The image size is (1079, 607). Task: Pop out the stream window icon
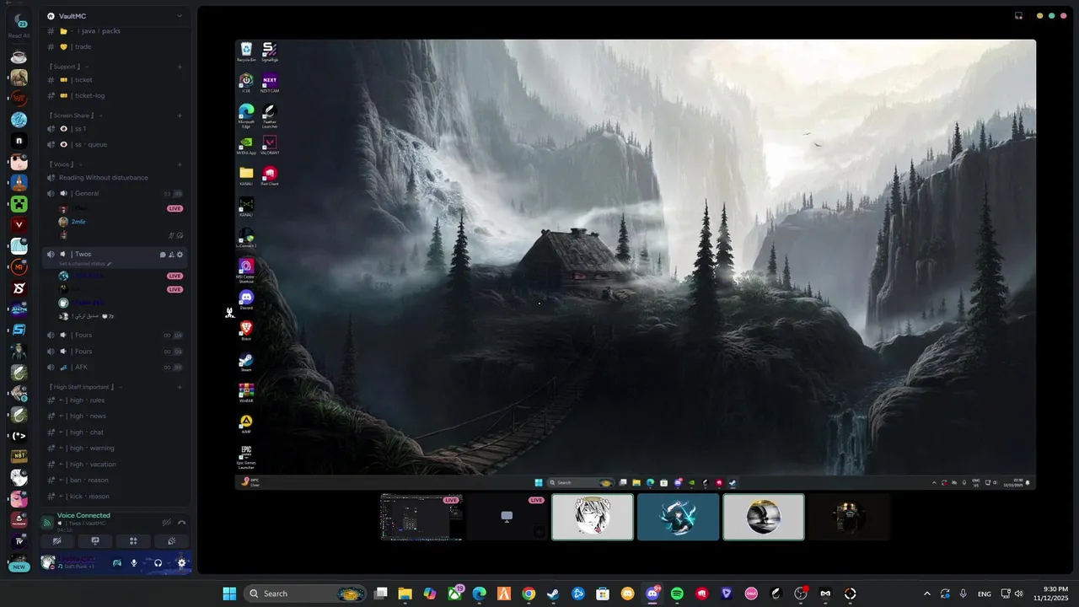[1018, 15]
